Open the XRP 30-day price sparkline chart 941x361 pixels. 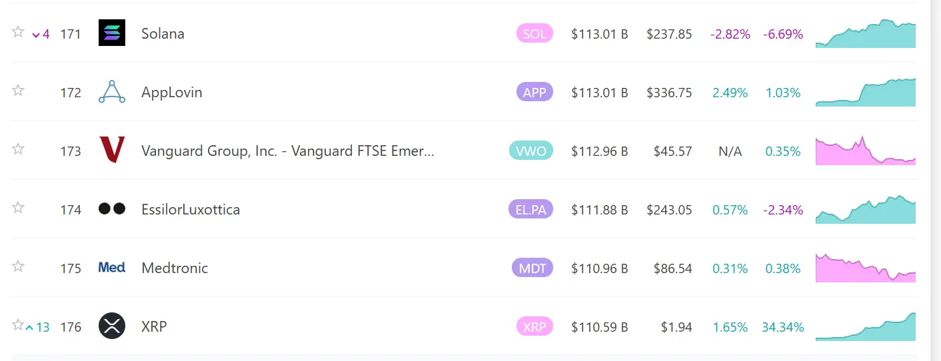click(x=865, y=326)
